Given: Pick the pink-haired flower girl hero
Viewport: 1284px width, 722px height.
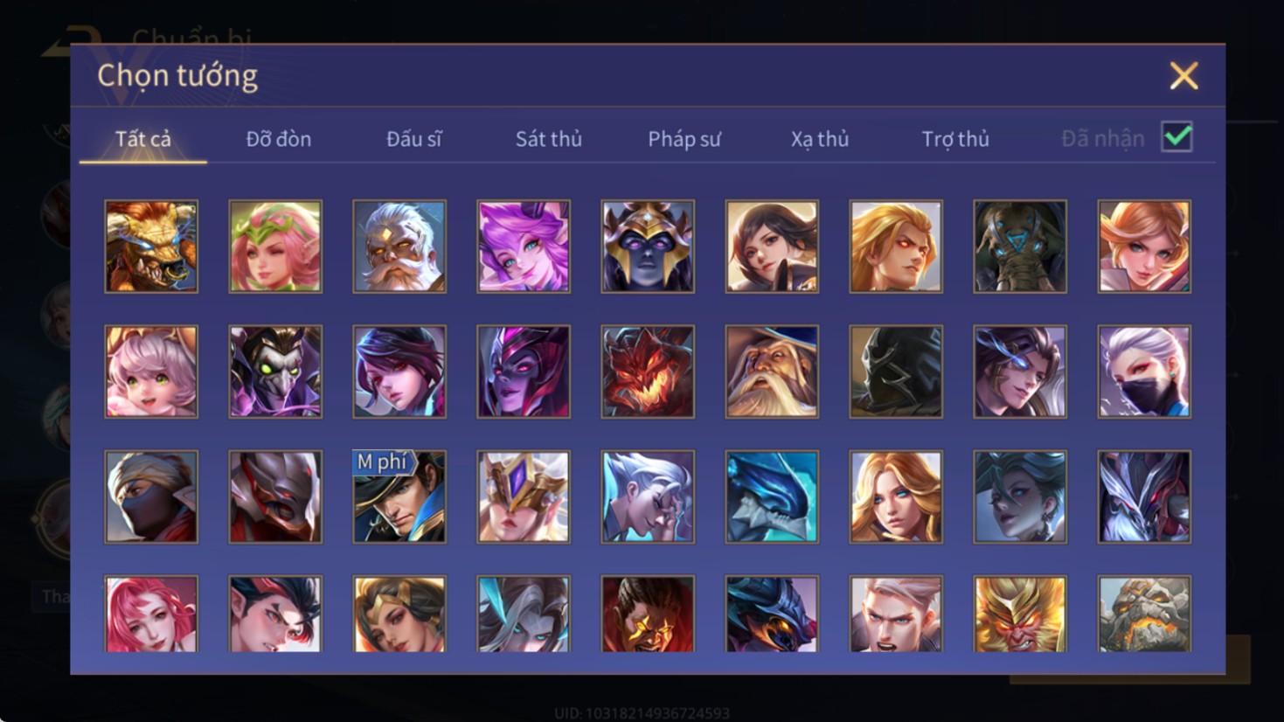Looking at the screenshot, I should 275,246.
